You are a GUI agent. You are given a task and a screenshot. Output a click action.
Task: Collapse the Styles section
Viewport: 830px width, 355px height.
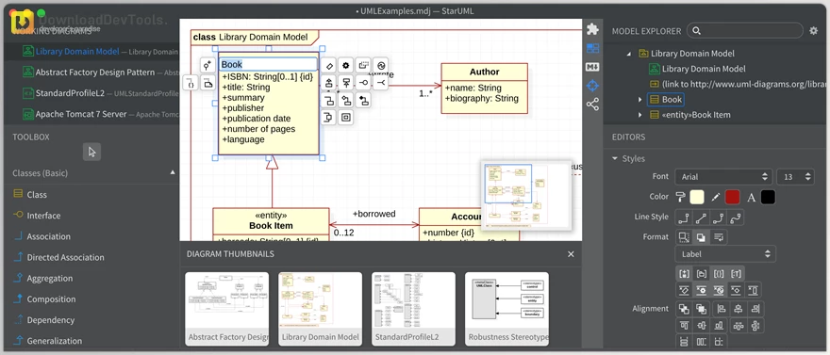coord(615,158)
